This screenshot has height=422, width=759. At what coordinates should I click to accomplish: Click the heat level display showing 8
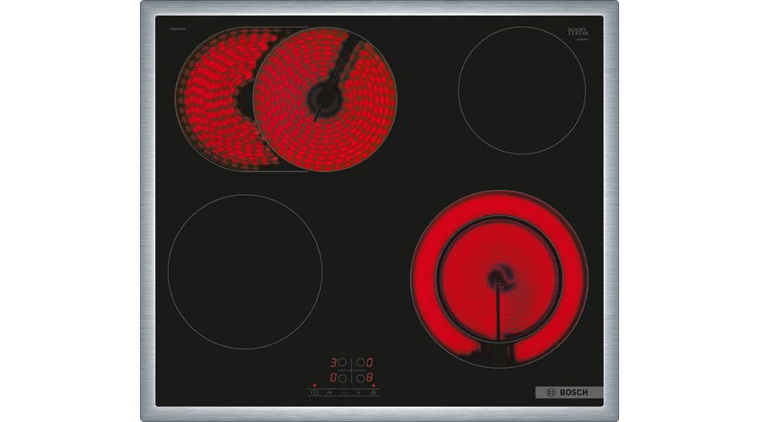369,376
